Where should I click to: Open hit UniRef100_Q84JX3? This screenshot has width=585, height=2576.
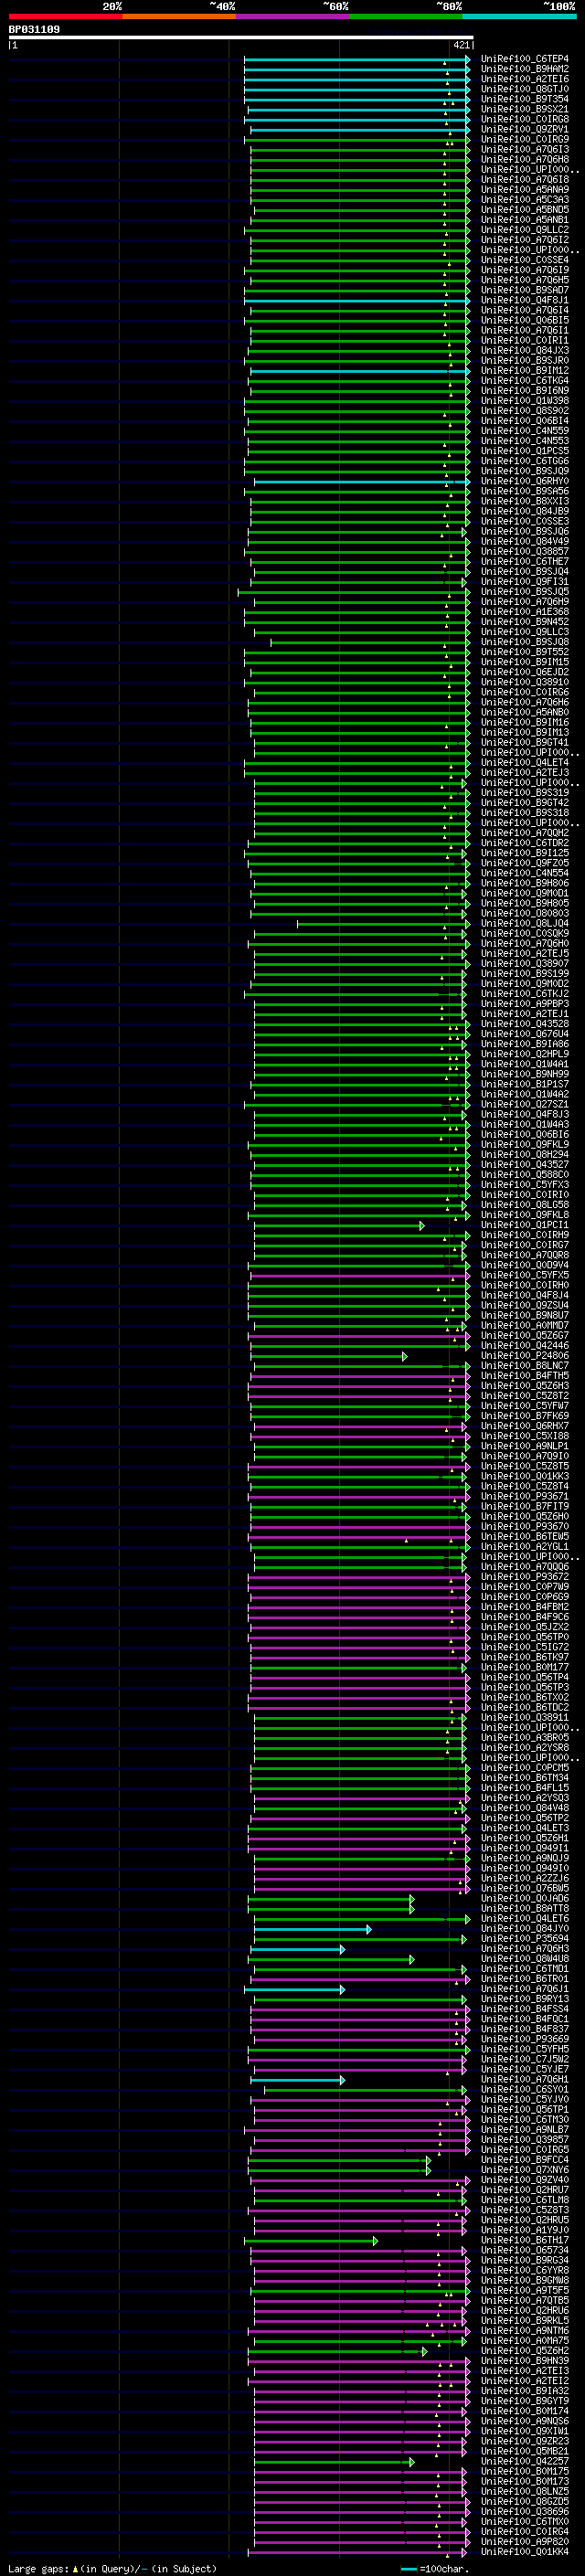click(x=524, y=350)
